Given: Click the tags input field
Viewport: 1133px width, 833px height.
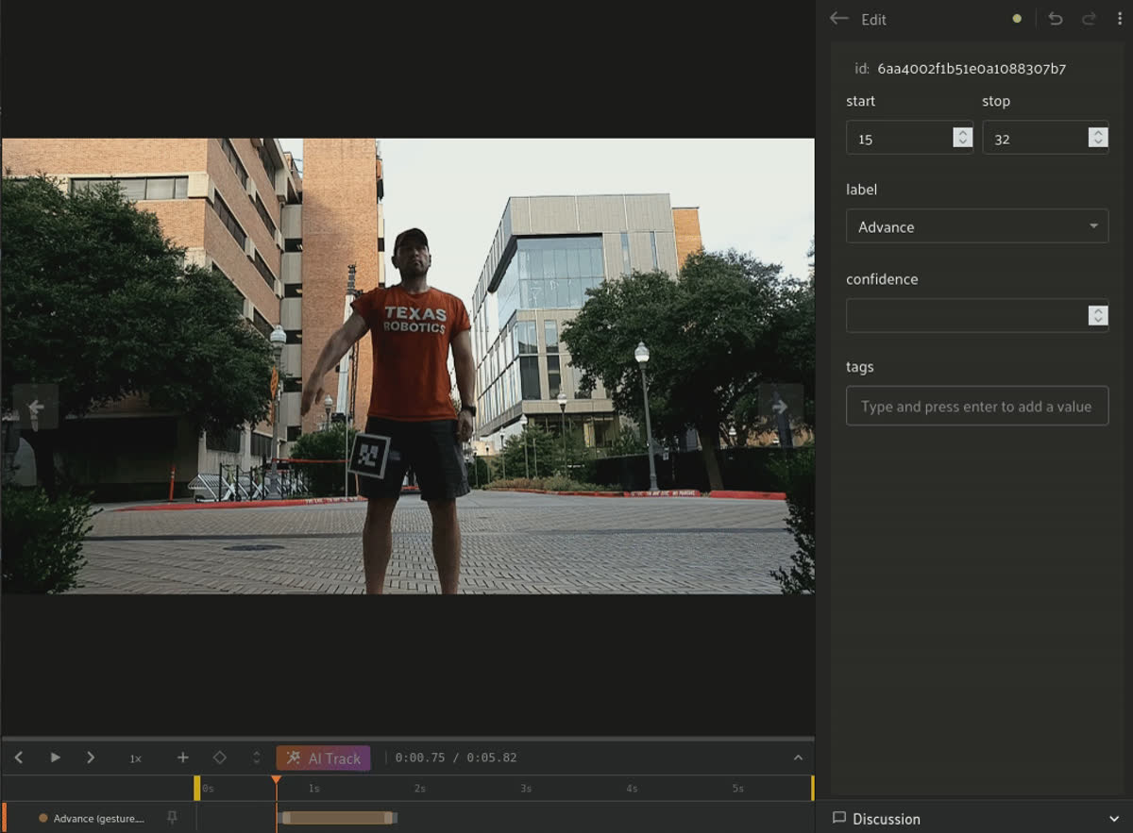Looking at the screenshot, I should tap(977, 406).
